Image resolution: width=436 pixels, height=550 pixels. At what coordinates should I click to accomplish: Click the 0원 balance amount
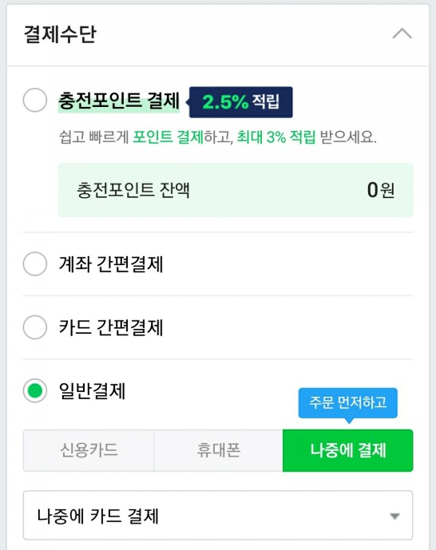[x=381, y=190]
